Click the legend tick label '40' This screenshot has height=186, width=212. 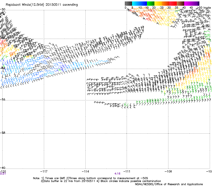[x=184, y=8]
